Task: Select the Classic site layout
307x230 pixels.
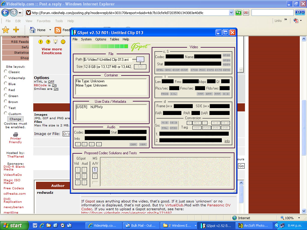Action: [x=6, y=71]
